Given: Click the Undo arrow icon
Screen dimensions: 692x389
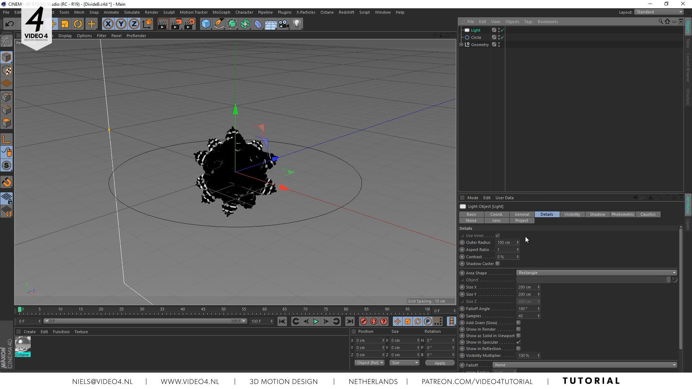Looking at the screenshot, I should [x=10, y=24].
